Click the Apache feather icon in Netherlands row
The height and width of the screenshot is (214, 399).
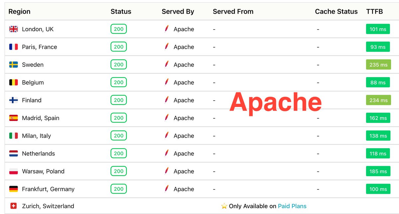[x=167, y=153]
